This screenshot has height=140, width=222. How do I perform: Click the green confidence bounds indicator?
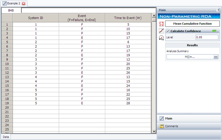[214, 31]
